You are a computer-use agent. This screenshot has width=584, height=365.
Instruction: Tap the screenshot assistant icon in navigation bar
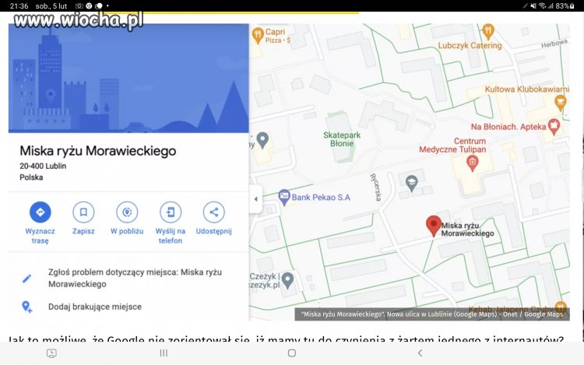[x=51, y=353]
